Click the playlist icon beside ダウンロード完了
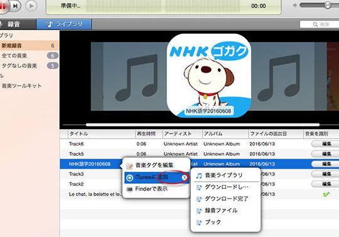 point(199,199)
